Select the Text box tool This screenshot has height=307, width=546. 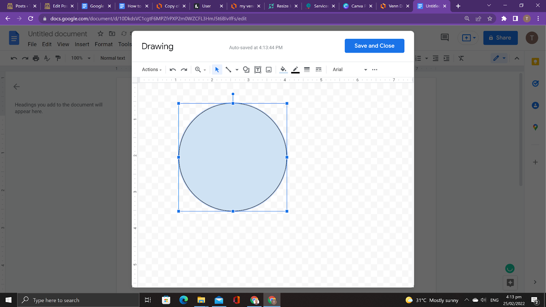(258, 70)
